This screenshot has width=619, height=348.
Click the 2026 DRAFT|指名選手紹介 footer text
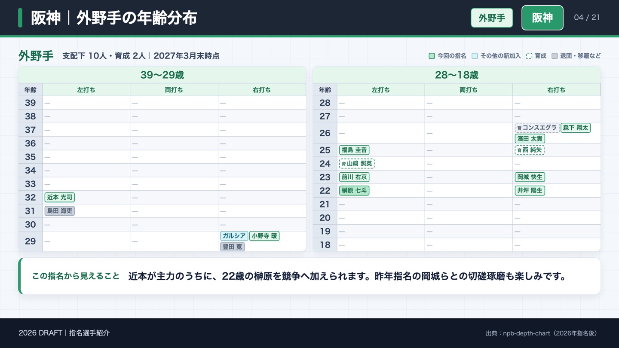point(64,333)
